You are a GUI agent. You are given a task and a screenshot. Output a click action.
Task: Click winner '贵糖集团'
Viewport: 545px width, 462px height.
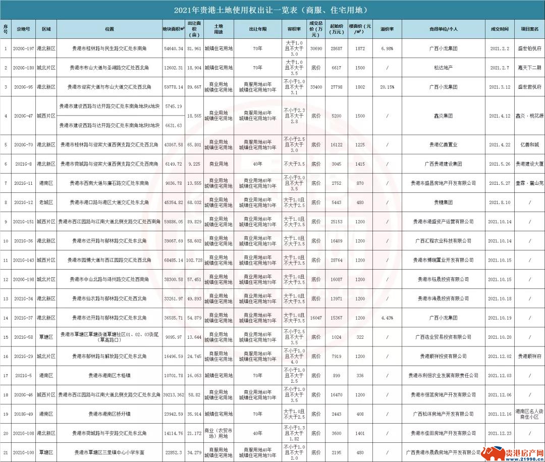point(443,202)
